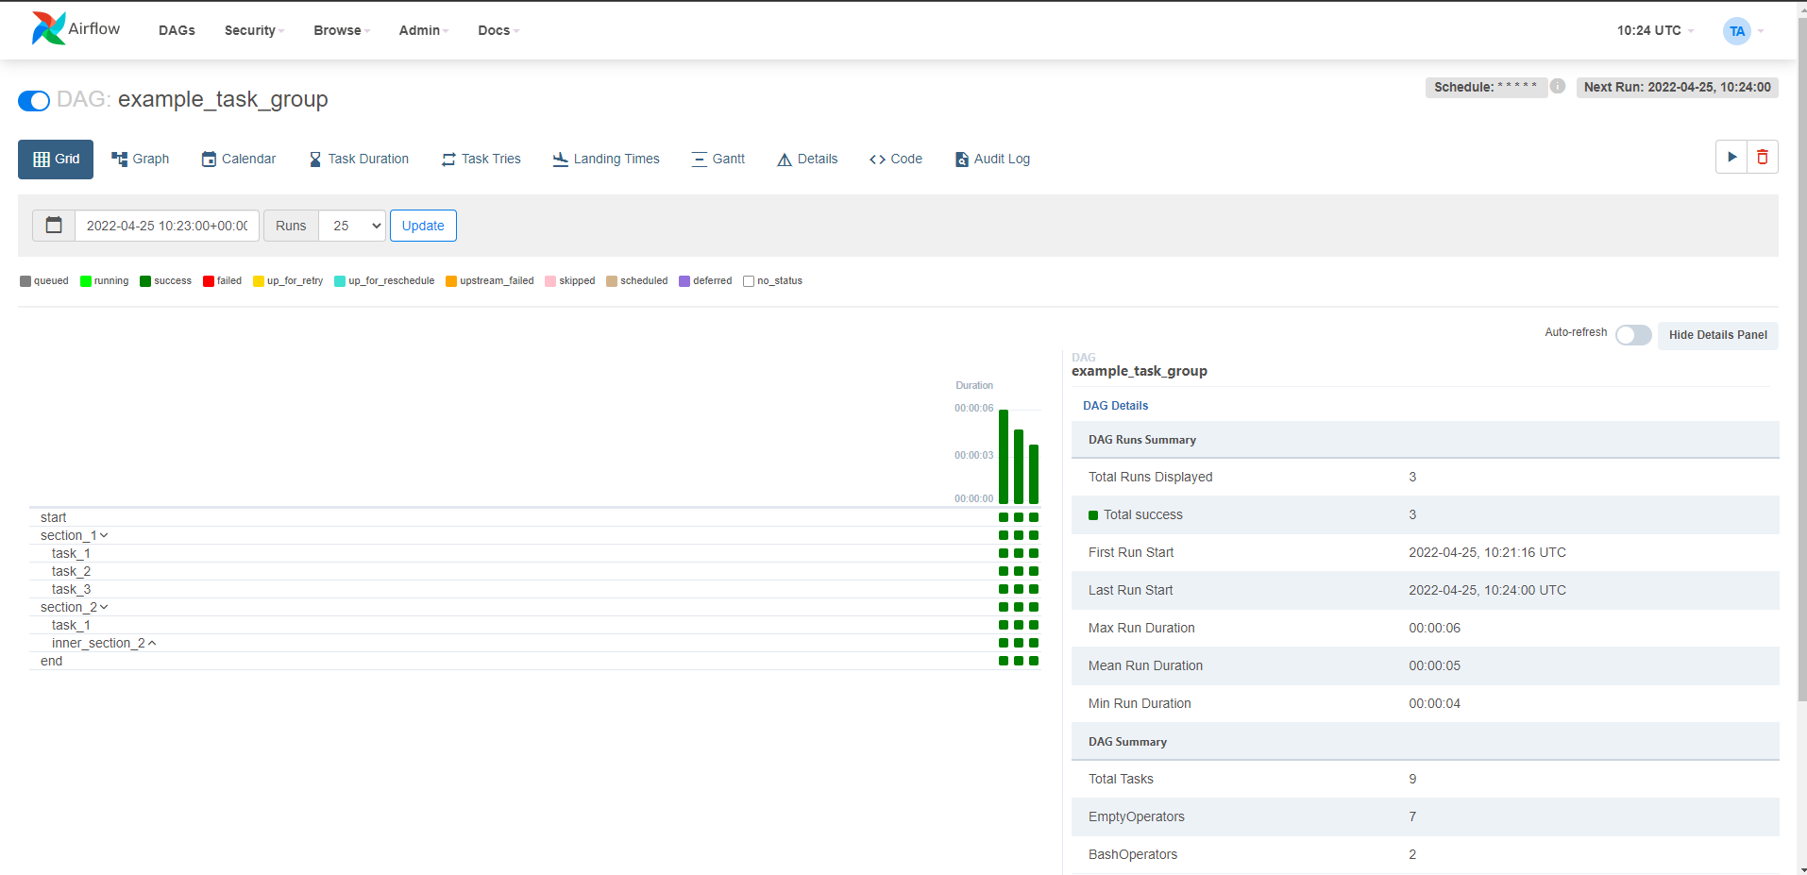This screenshot has width=1807, height=875.
Task: Open the Audit Log view
Action: click(x=991, y=159)
